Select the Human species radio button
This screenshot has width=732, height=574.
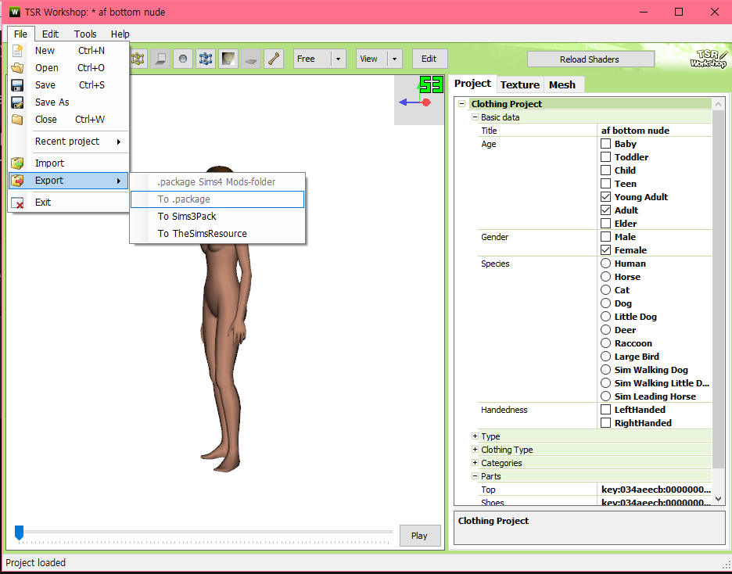pos(605,264)
